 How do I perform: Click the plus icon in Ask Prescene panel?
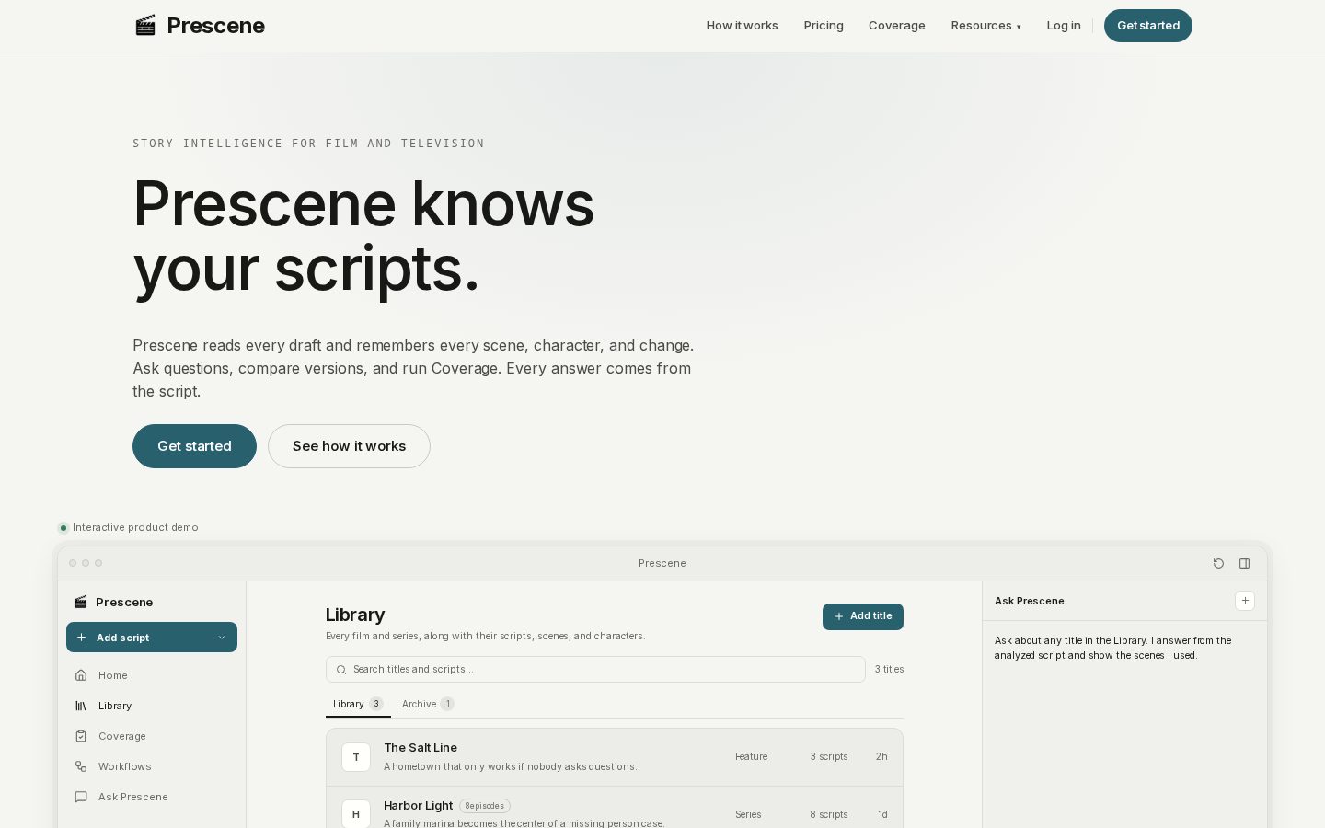[x=1245, y=601]
